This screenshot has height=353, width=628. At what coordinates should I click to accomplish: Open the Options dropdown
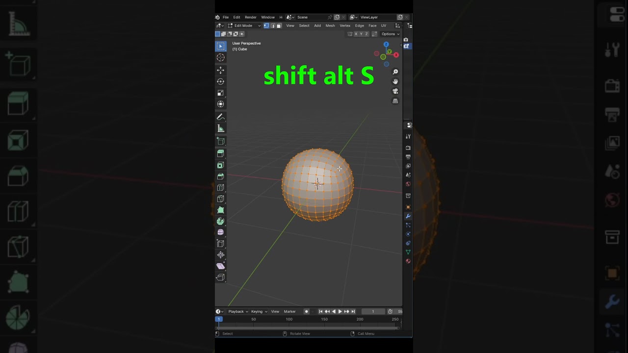390,34
